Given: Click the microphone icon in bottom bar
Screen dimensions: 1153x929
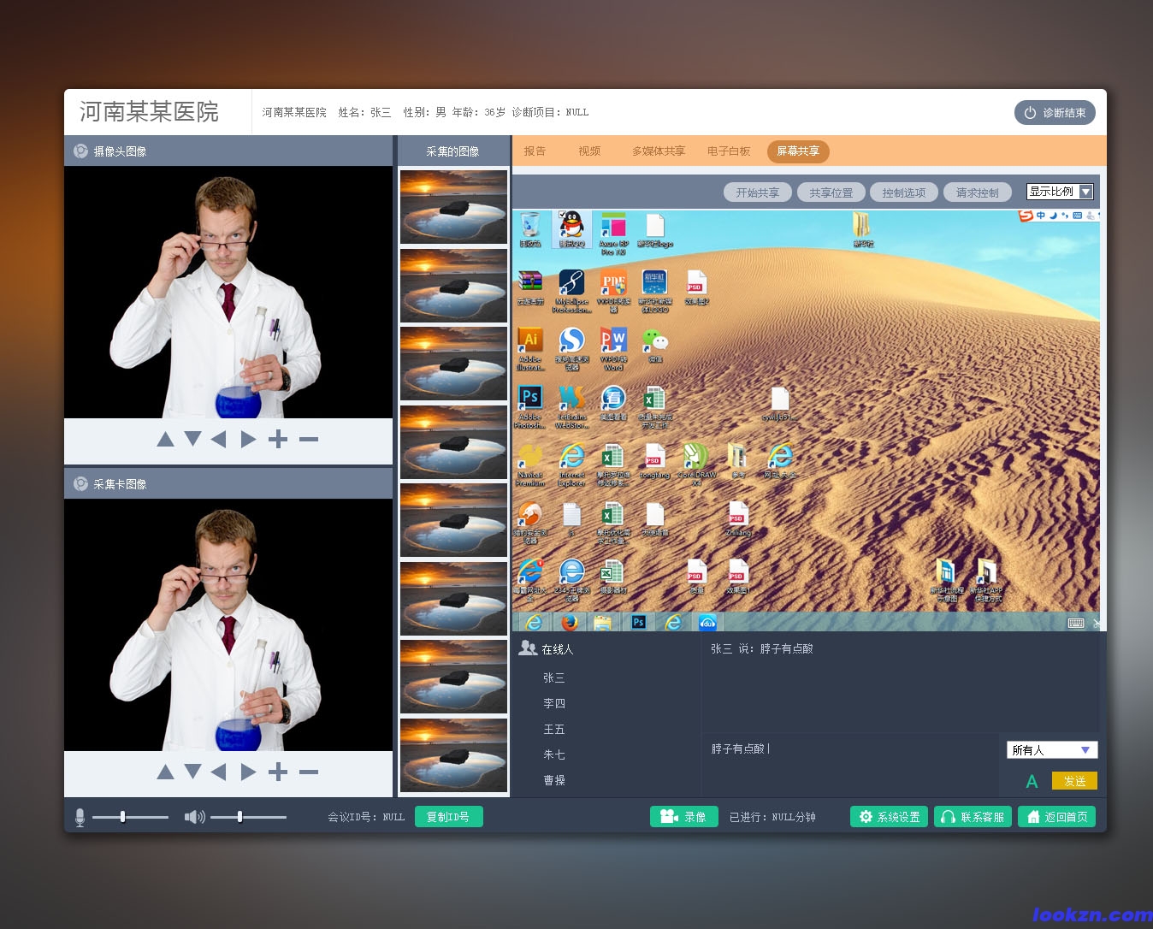Looking at the screenshot, I should pyautogui.click(x=80, y=817).
